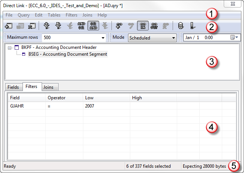Click the Remove Table icon with X
This screenshot has width=244, height=173.
pyautogui.click(x=32, y=26)
